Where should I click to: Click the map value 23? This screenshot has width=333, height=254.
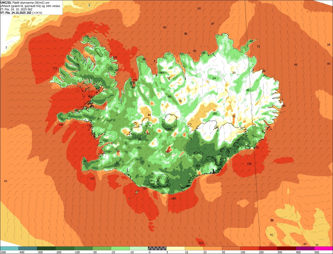[x=234, y=73]
